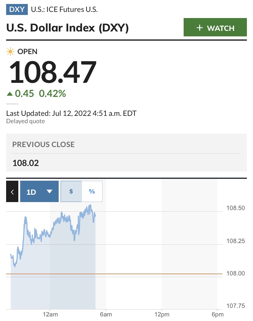The height and width of the screenshot is (321, 253).
Task: Switch chart to percent change view
Action: [92, 192]
